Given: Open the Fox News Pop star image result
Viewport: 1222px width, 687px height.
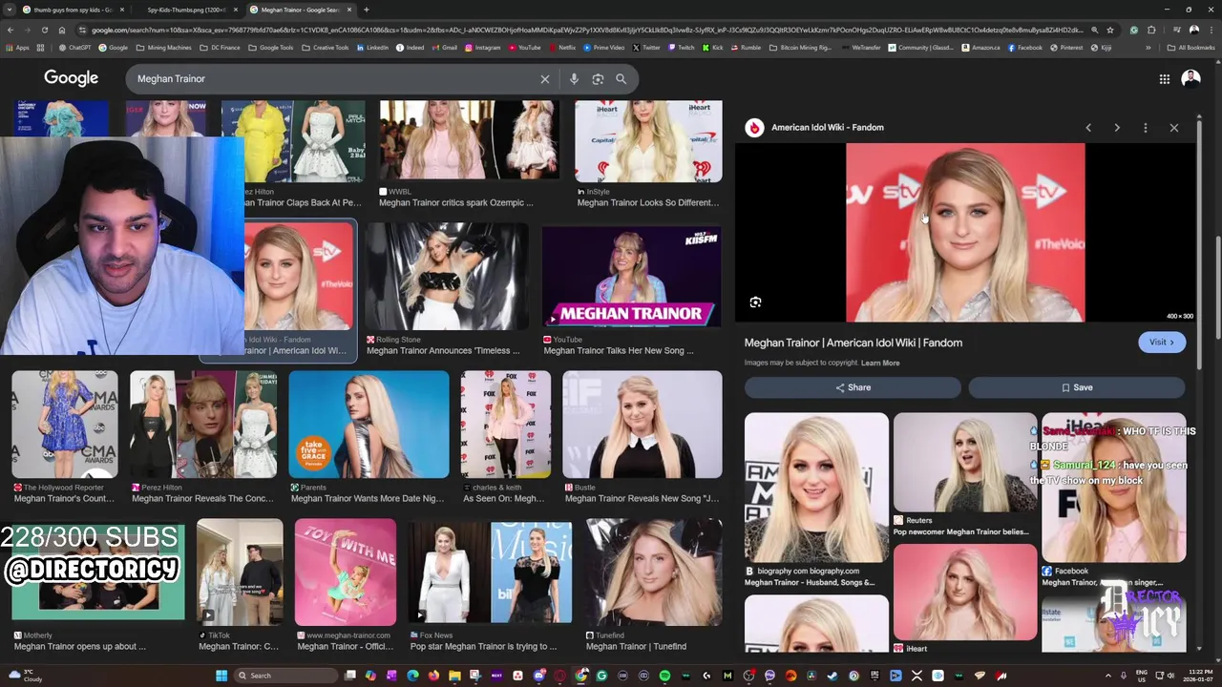Looking at the screenshot, I should click(491, 572).
